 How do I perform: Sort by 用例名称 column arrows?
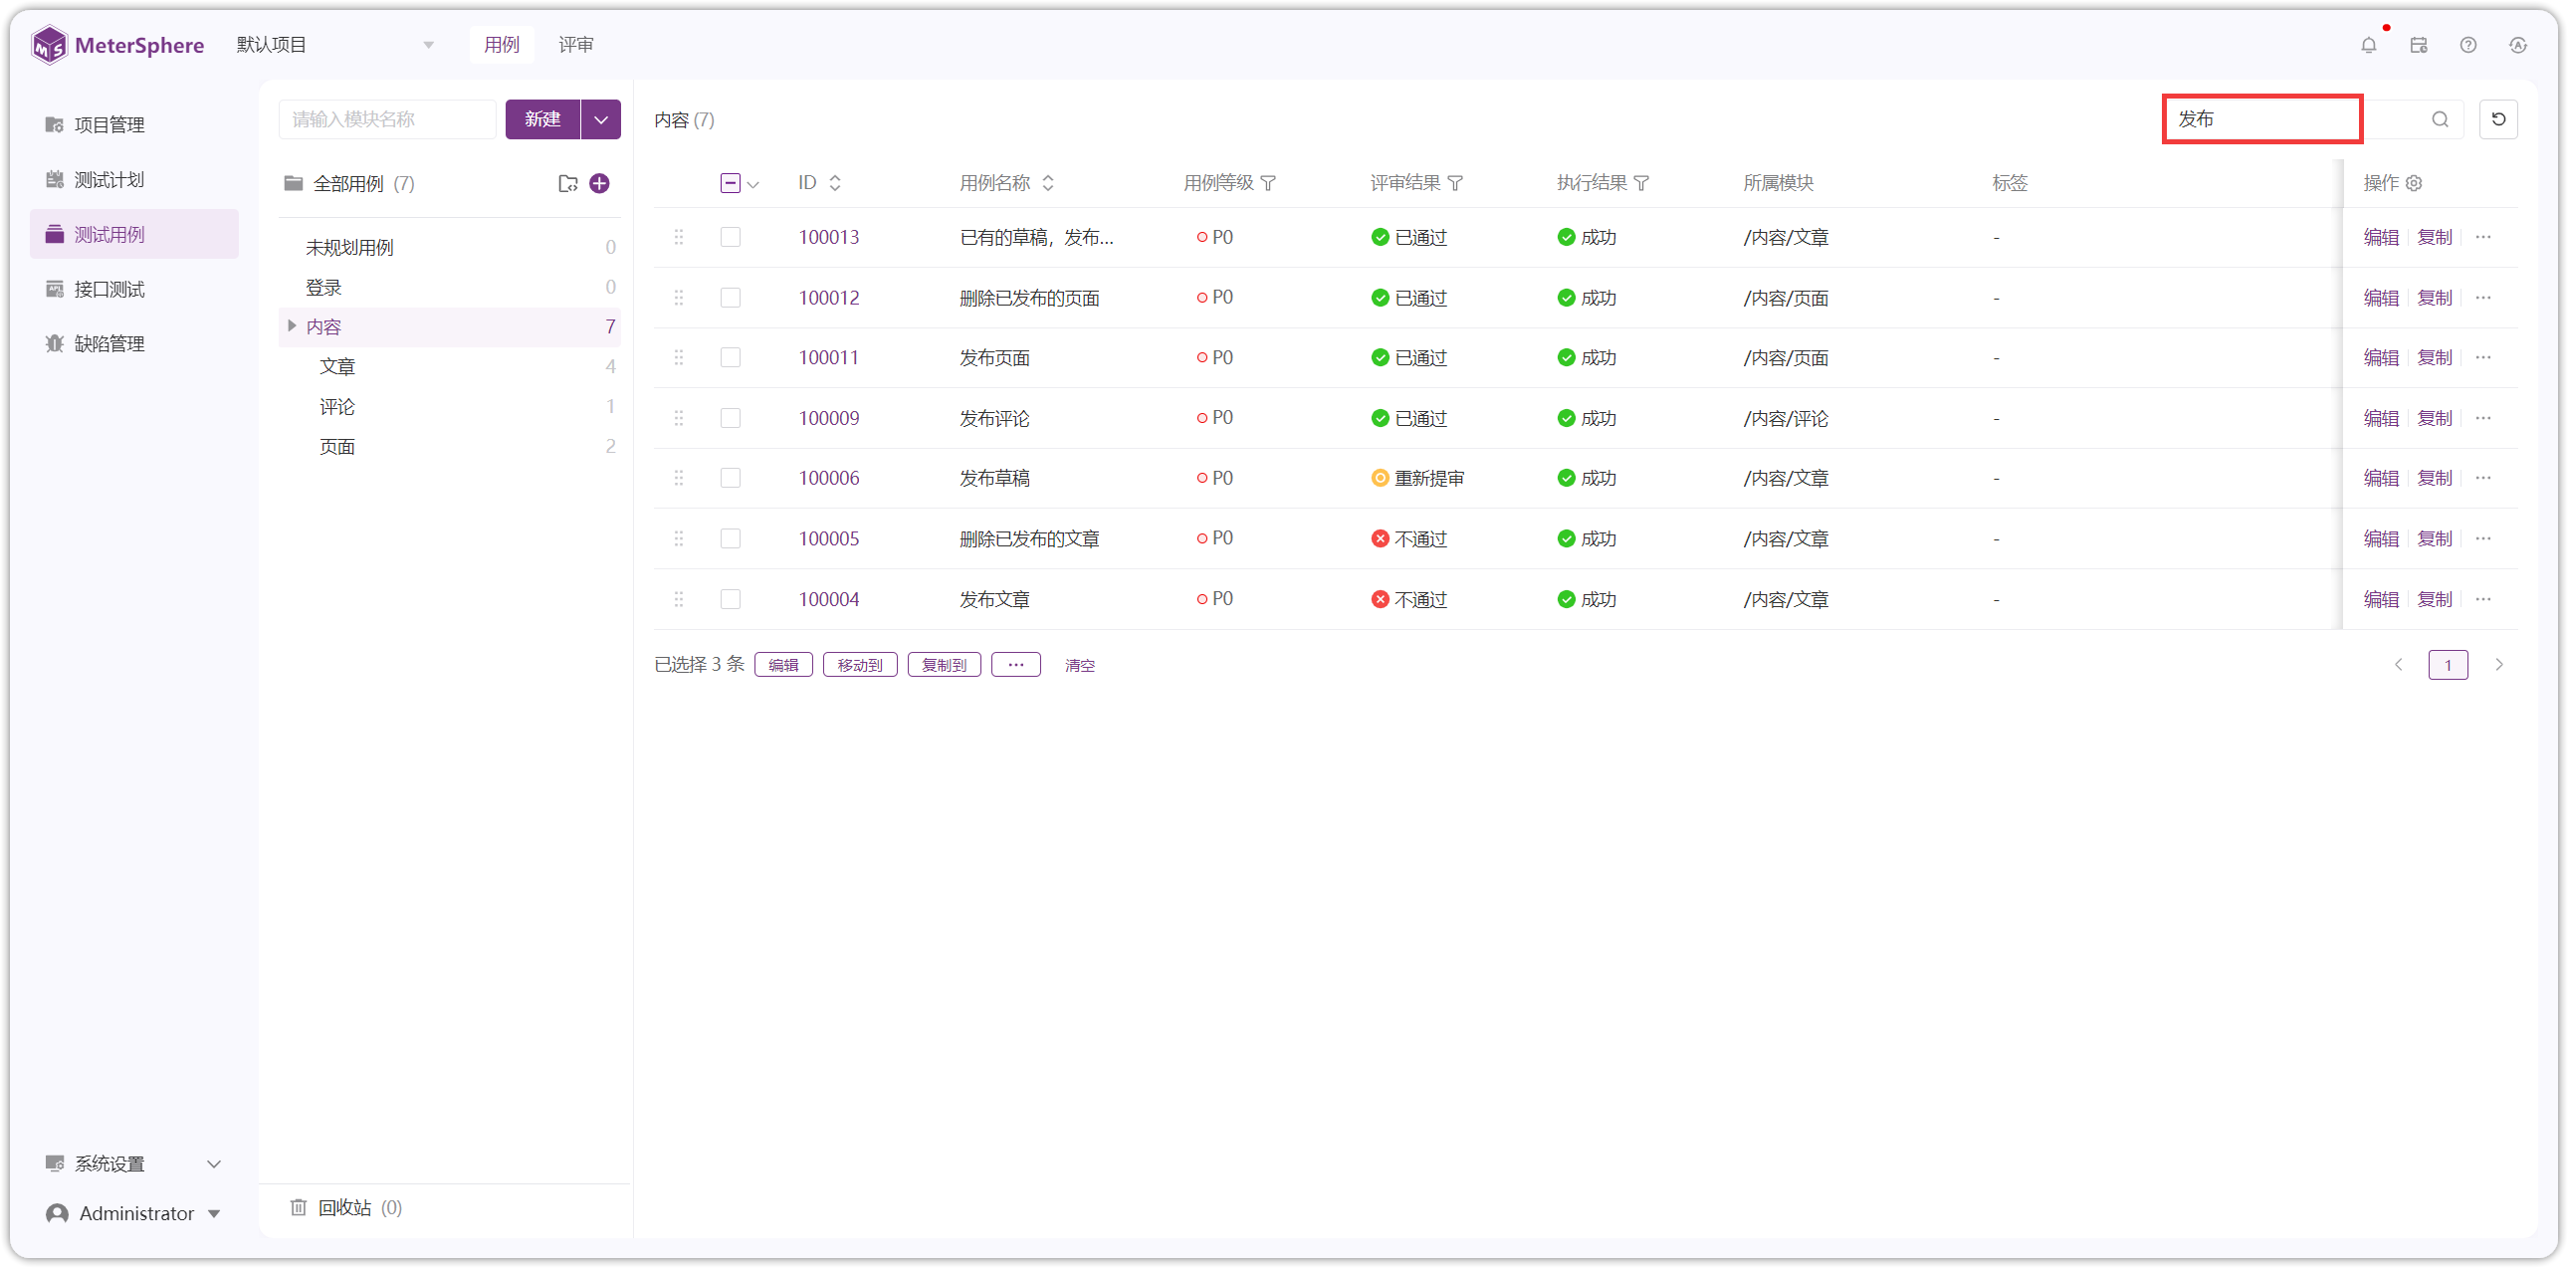(1048, 183)
